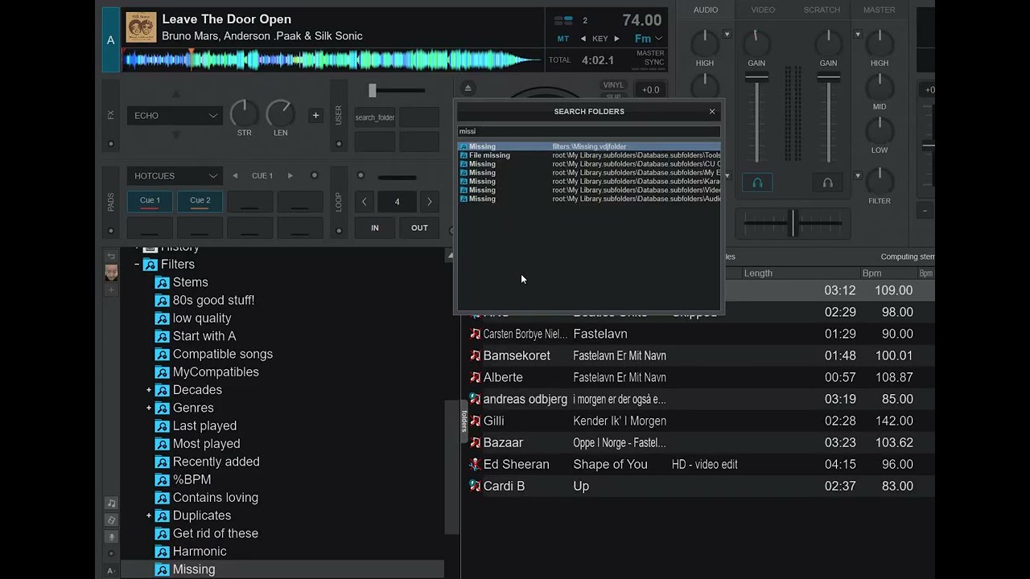Click the search_folder custom button
This screenshot has height=579, width=1030.
click(375, 117)
